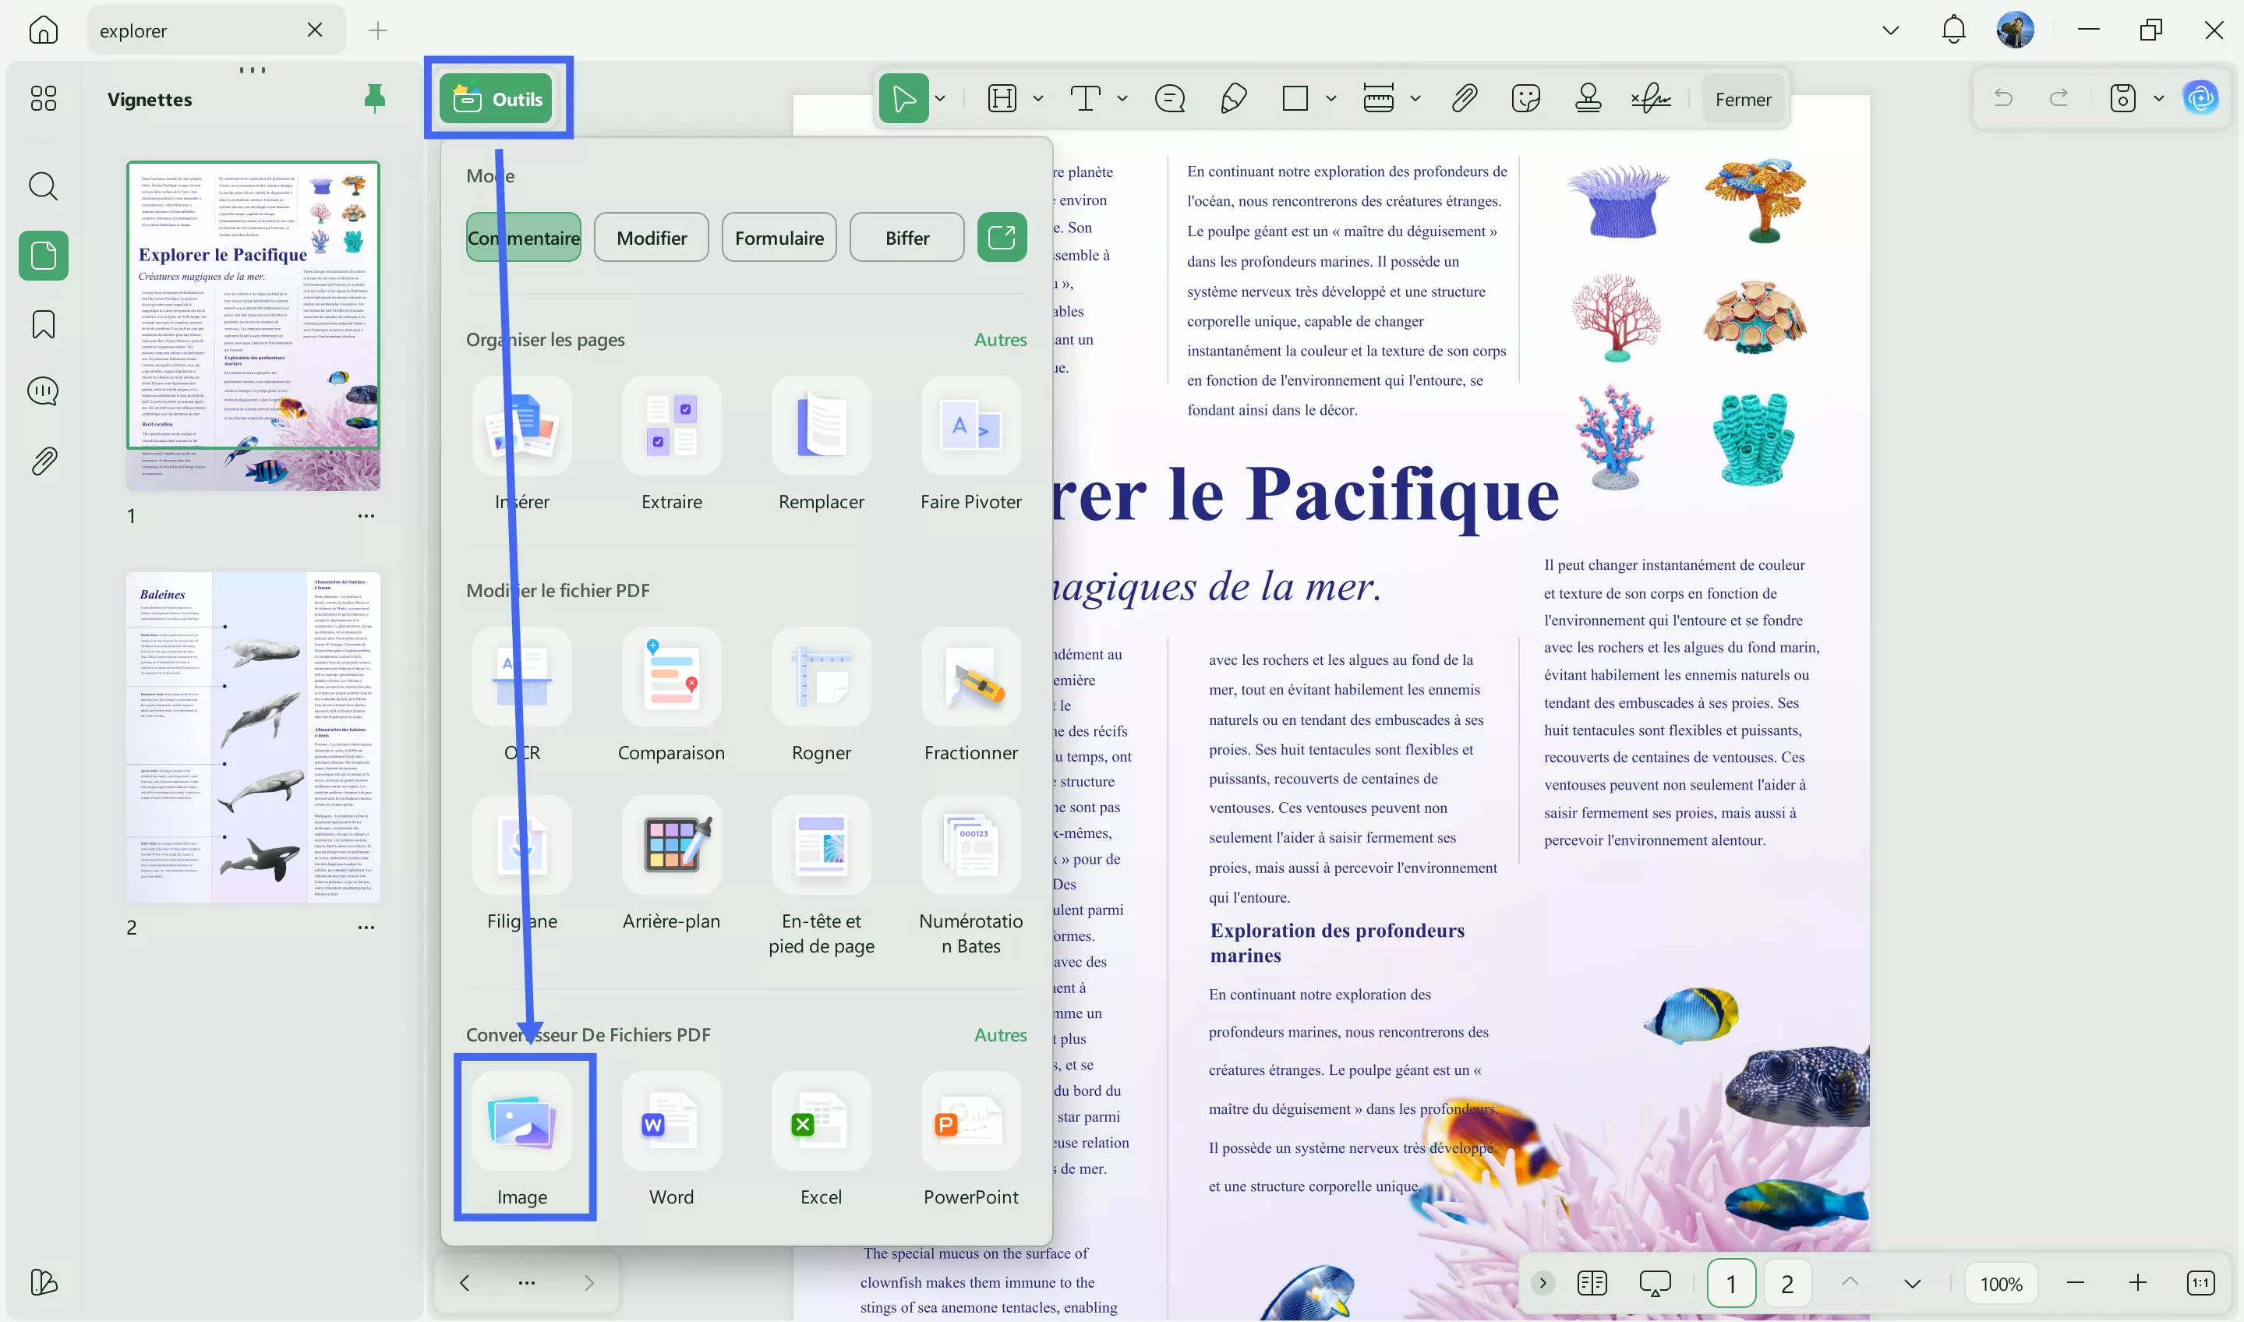This screenshot has width=2244, height=1322.
Task: Click the 100% zoom level control
Action: point(2000,1283)
